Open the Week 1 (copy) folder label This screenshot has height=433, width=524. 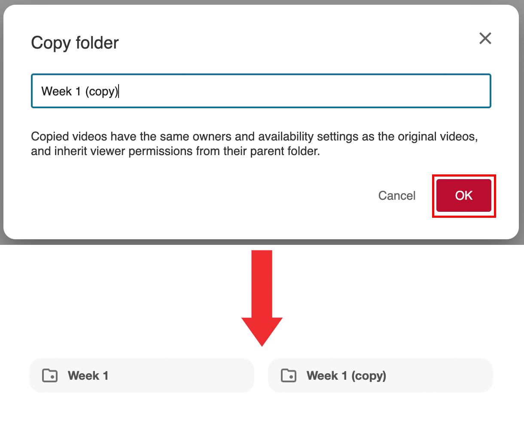click(x=346, y=376)
